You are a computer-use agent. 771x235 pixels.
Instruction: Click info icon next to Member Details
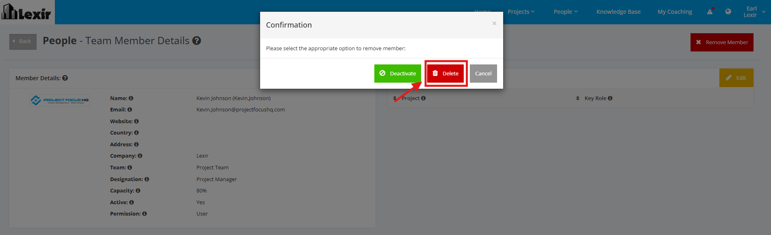coord(65,78)
